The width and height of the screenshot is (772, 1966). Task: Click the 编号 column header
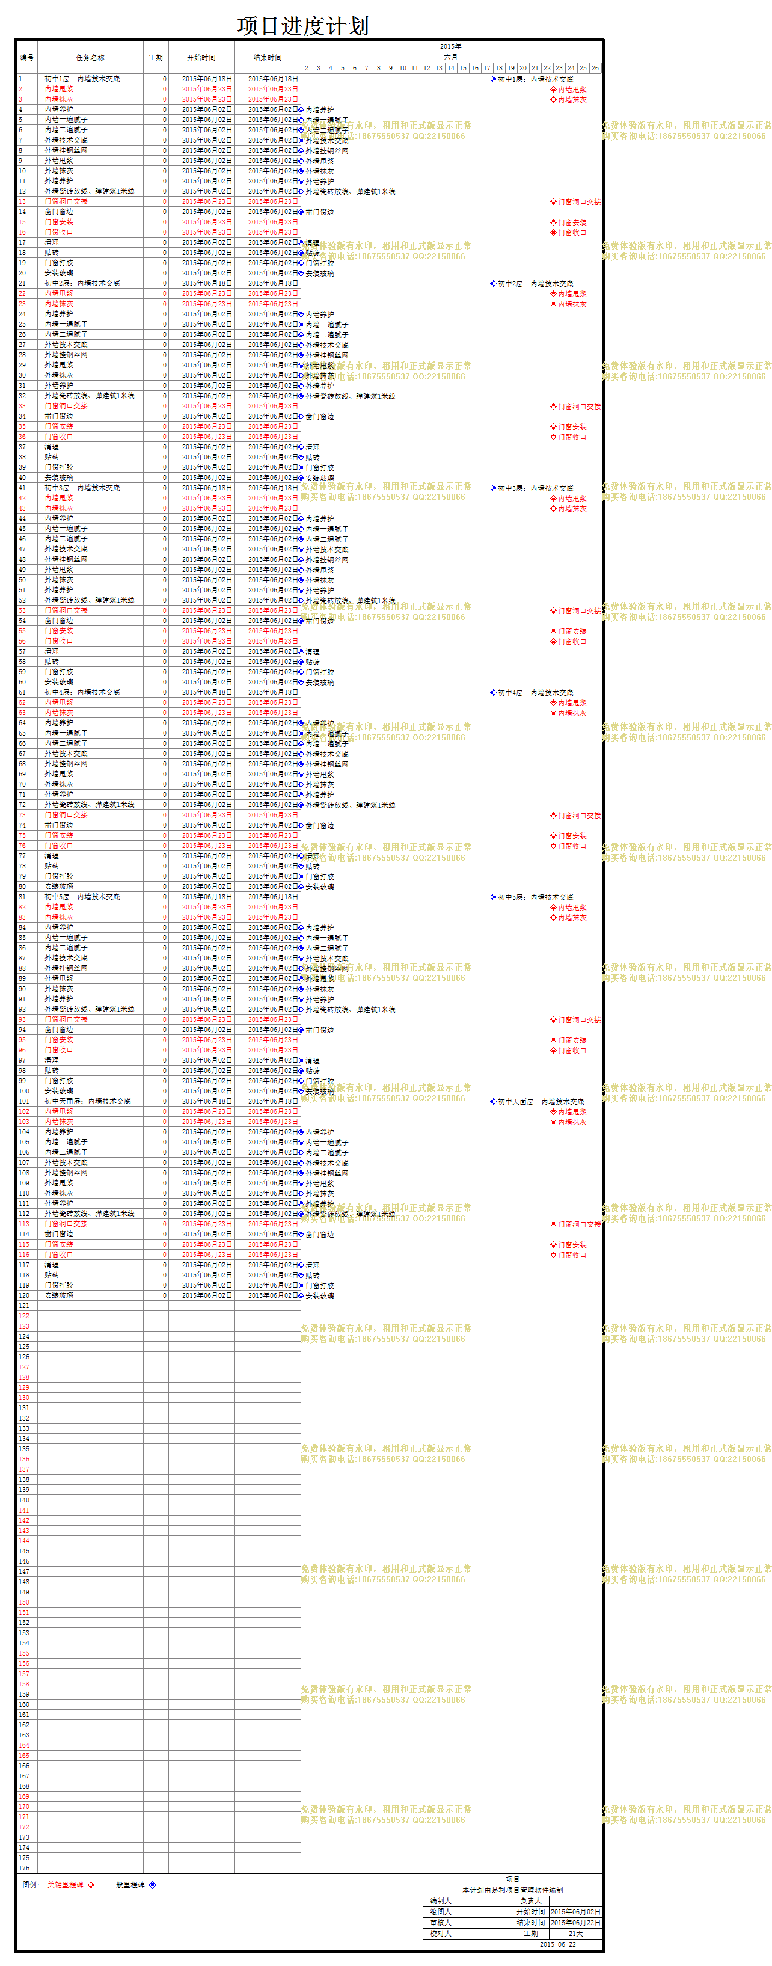pos(26,58)
